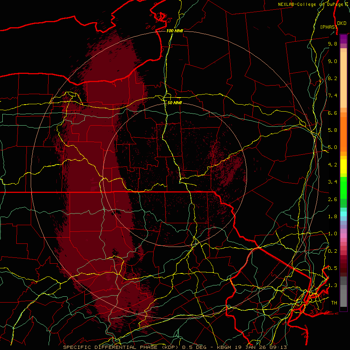350x350 pixels.
Task: Click the 8.2 scale value
Action: point(332,78)
